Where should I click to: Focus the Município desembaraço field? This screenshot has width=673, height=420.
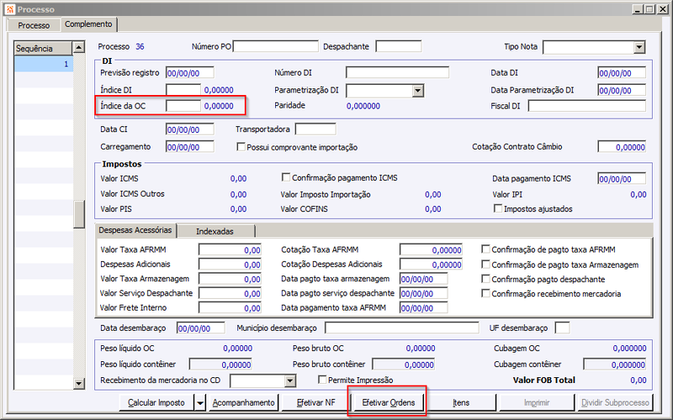(x=402, y=328)
